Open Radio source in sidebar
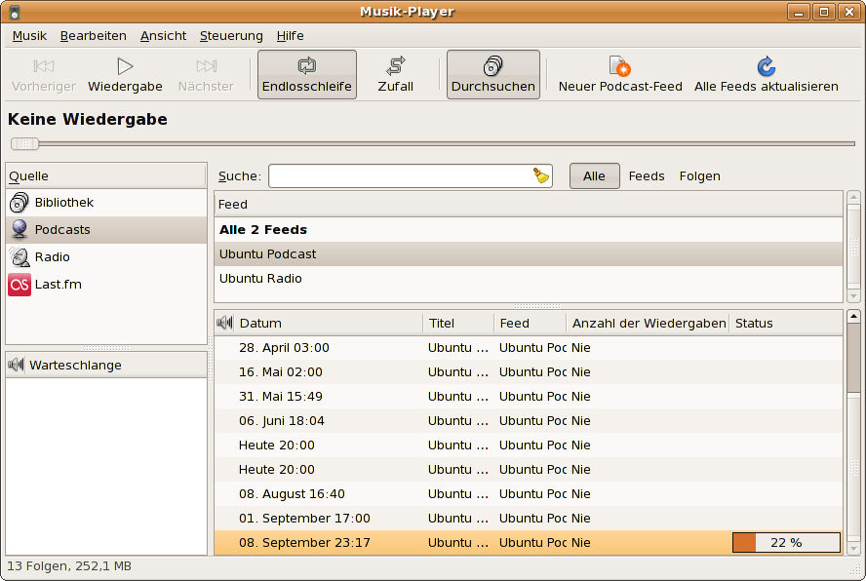This screenshot has width=866, height=581. [53, 256]
